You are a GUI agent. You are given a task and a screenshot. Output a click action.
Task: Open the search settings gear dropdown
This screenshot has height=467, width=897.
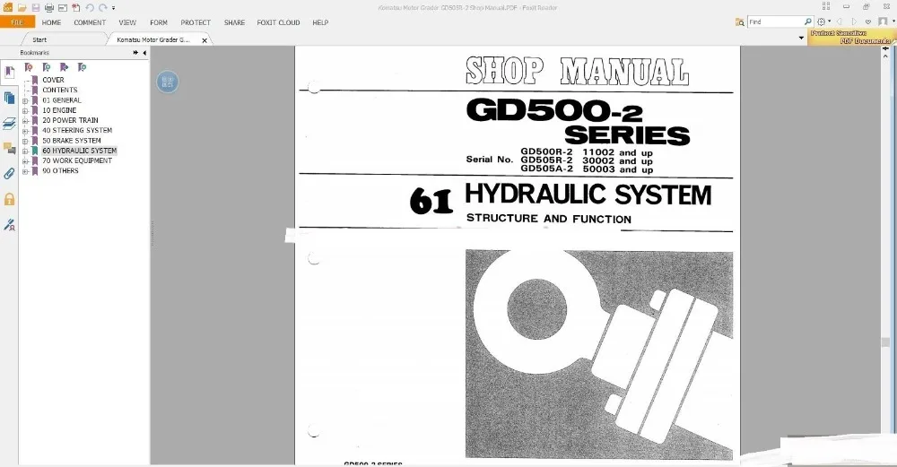[823, 22]
